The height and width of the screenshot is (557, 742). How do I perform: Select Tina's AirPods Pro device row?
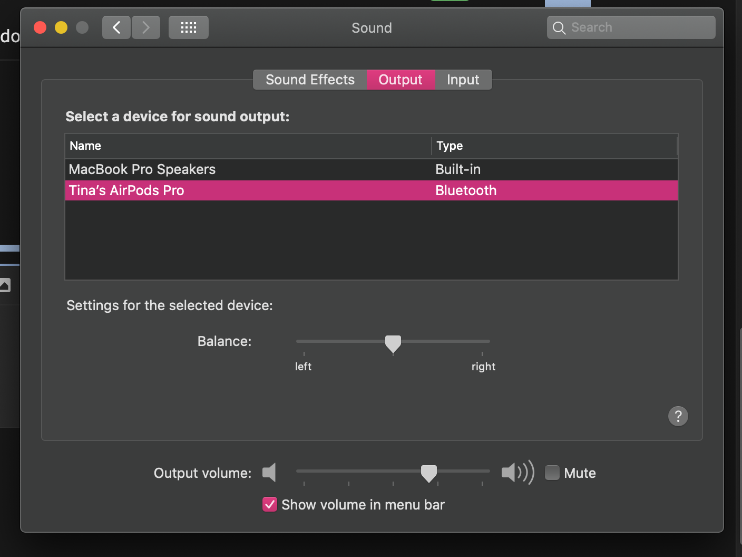tap(372, 190)
